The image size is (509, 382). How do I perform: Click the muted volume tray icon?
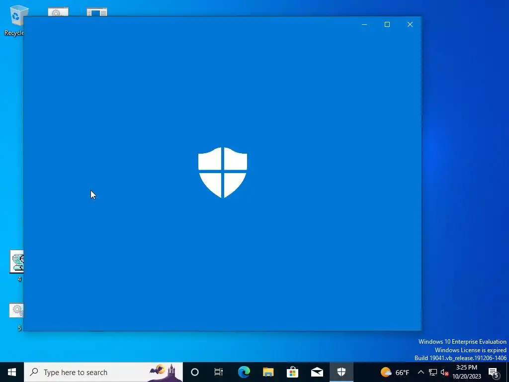tap(444, 372)
